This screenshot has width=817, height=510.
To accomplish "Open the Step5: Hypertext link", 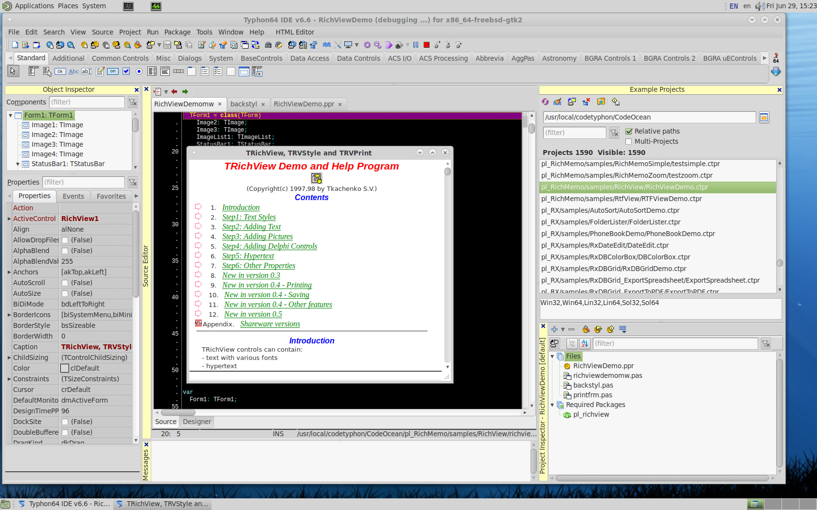I will [248, 256].
